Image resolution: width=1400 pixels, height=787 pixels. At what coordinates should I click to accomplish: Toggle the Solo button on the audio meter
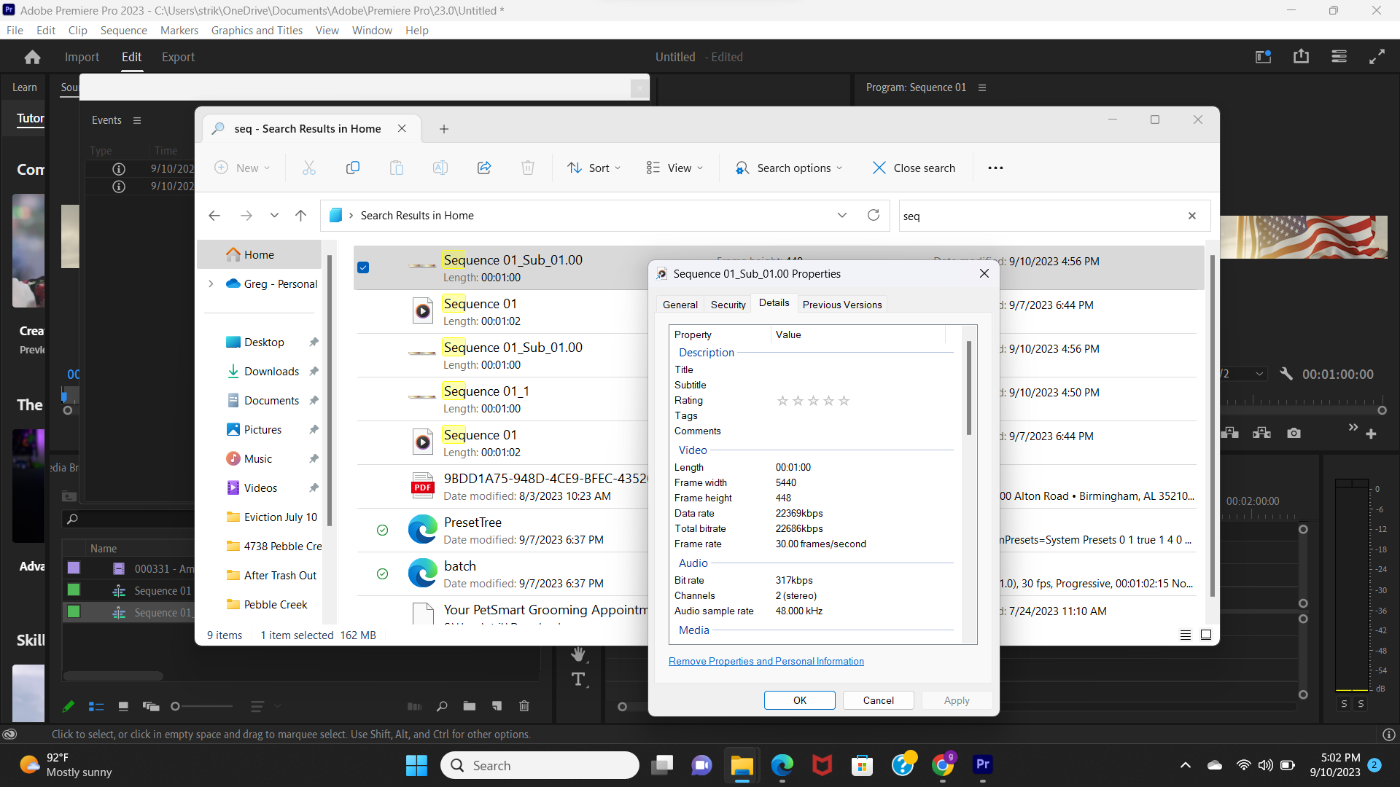coord(1342,704)
